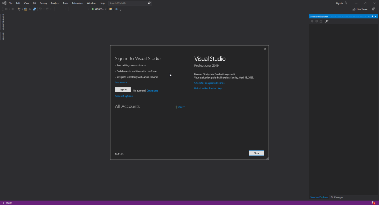Viewport: 379px width, 205px height.
Task: Expand the New Project dropdown arrow
Action: (x=22, y=9)
